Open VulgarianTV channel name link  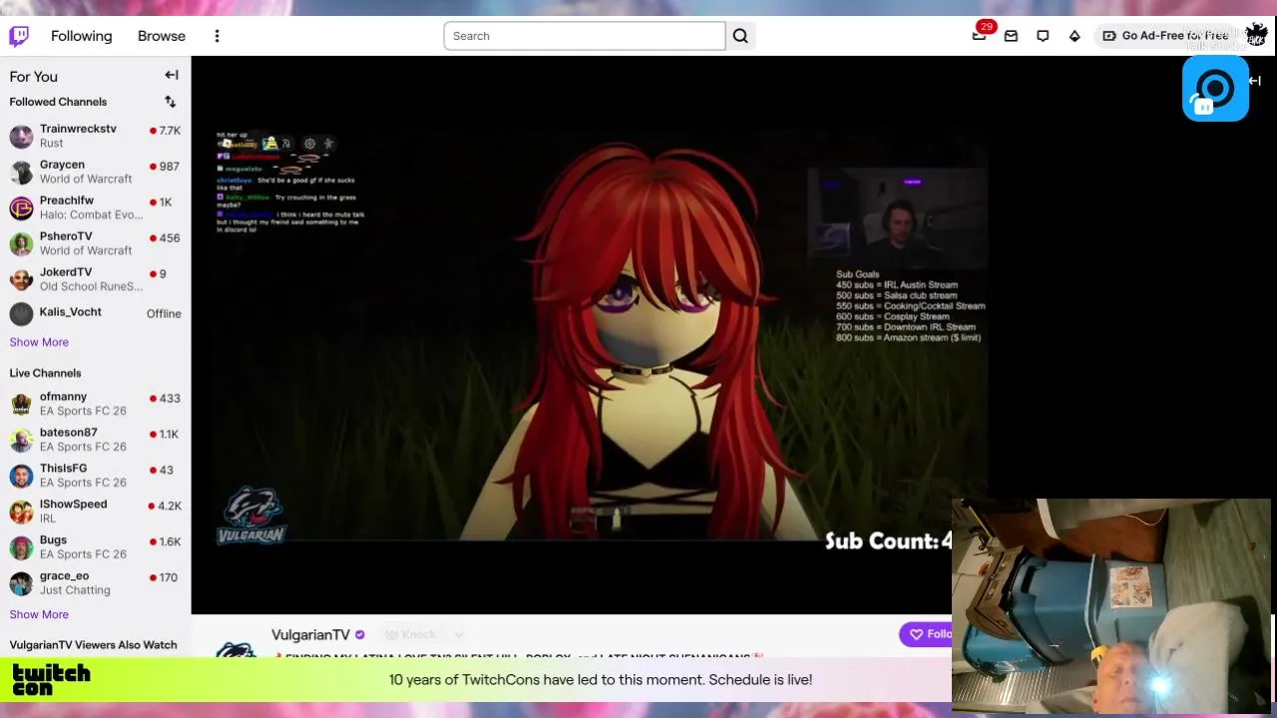(x=311, y=634)
